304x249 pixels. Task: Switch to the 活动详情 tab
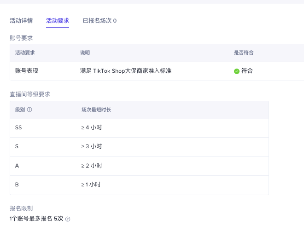21,21
